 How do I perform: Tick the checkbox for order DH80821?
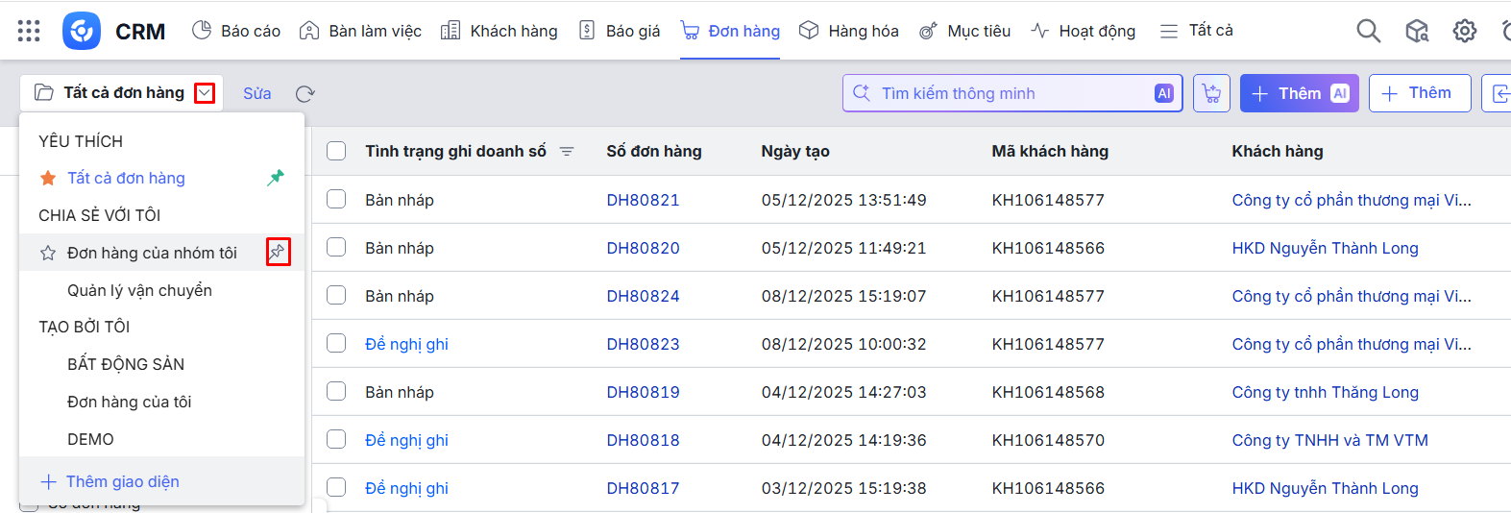[x=336, y=199]
